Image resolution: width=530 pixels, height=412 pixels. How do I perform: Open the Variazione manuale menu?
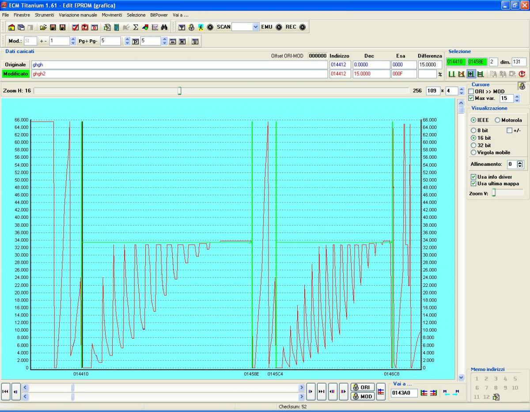click(78, 15)
